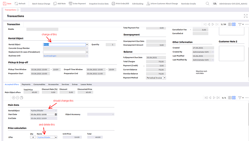Remove offer with the minus icon
Image resolution: width=249 pixels, height=141 pixels.
[x=17, y=97]
